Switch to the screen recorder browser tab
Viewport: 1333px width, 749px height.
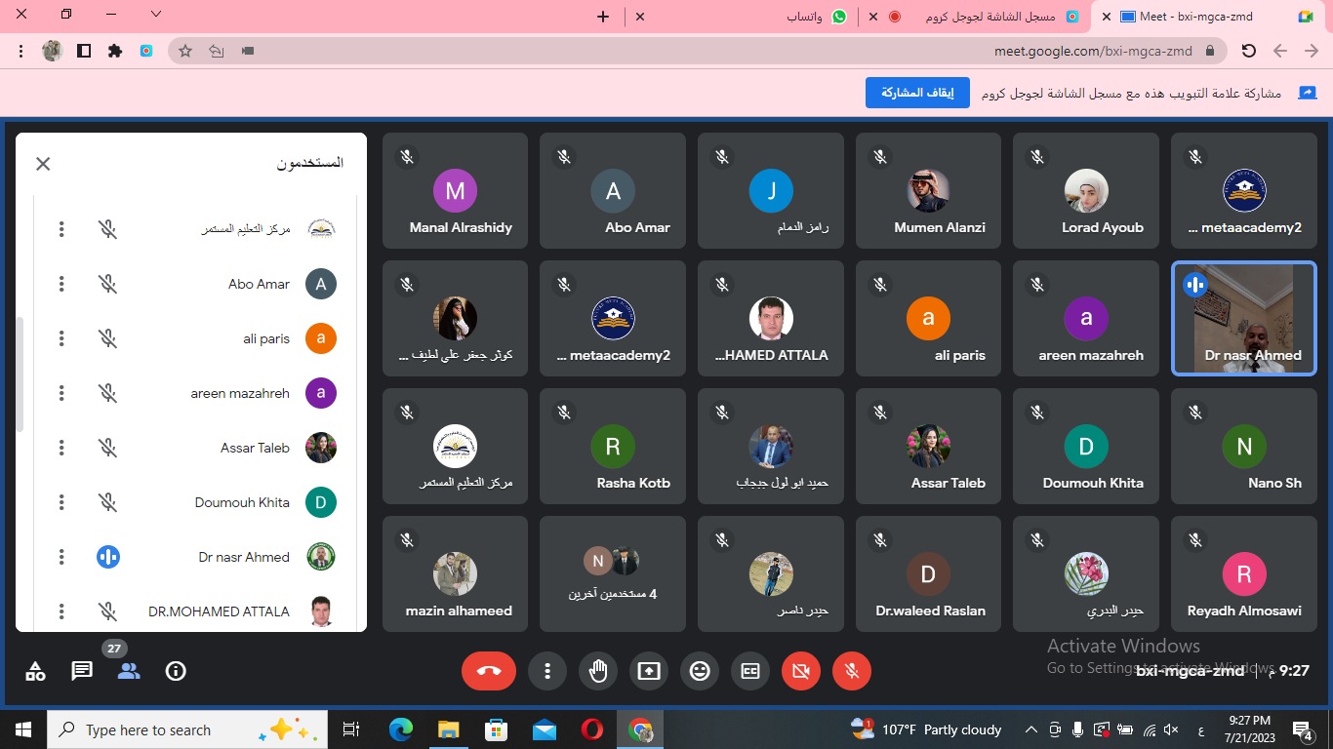[986, 17]
